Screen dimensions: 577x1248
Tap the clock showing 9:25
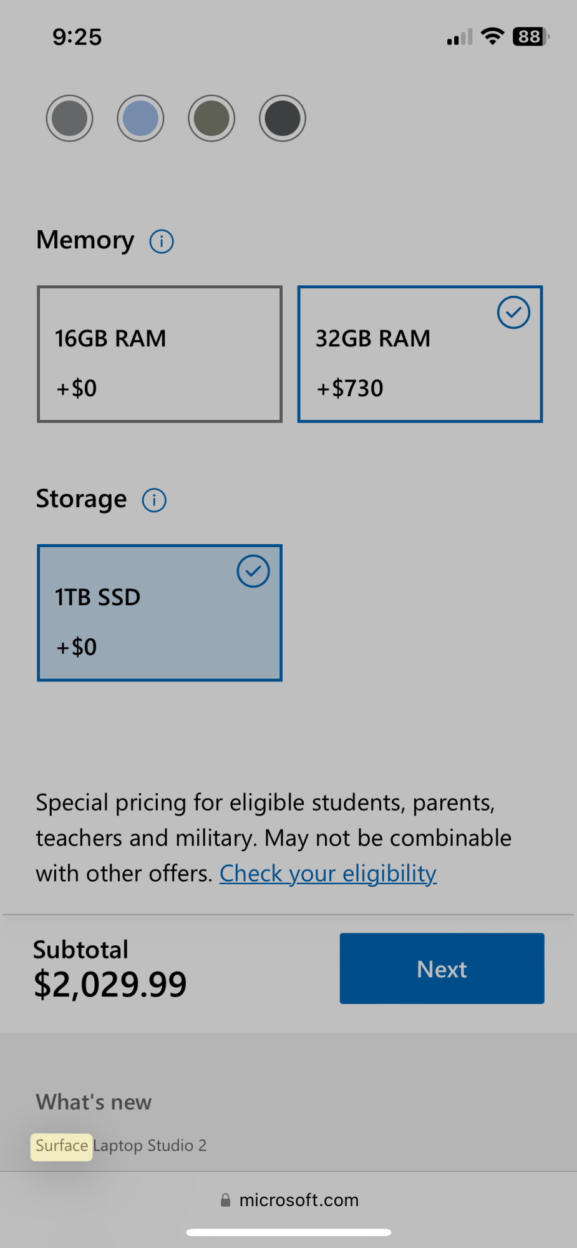click(x=77, y=37)
